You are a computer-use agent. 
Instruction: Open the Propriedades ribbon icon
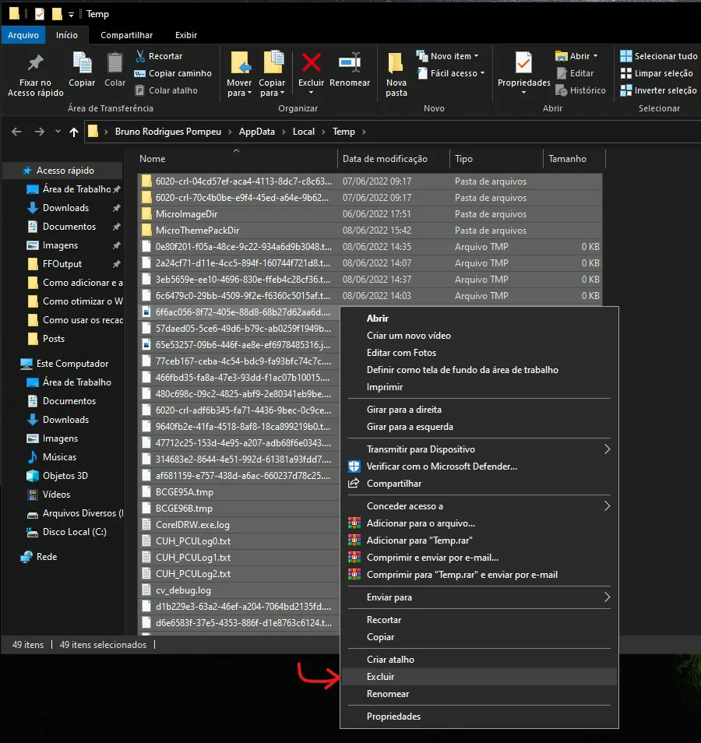point(523,62)
